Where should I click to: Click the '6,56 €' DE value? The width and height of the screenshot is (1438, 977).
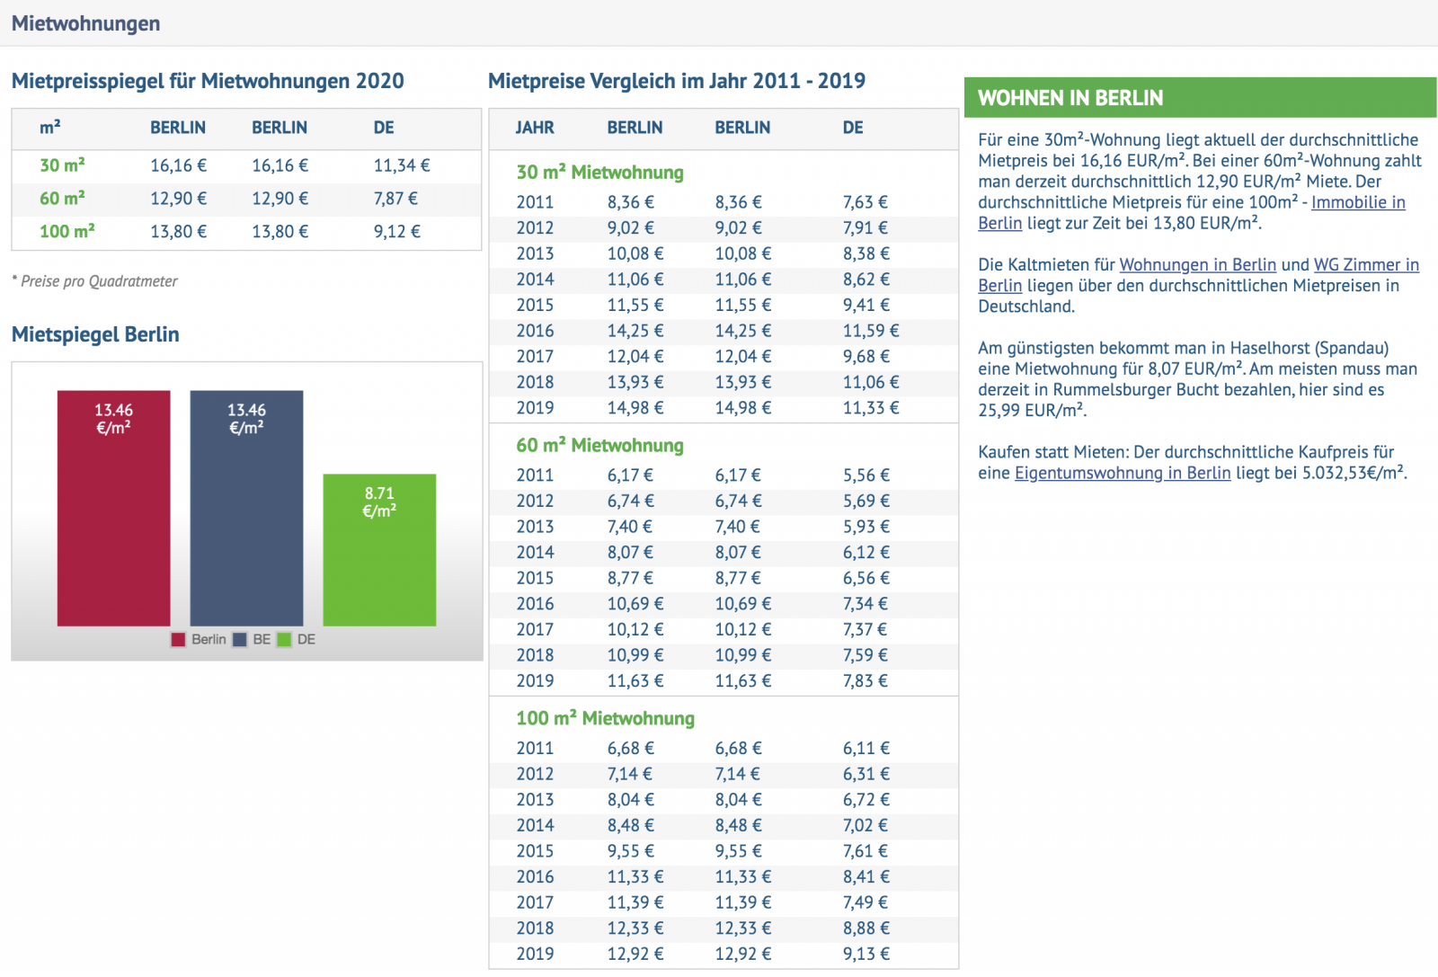click(x=866, y=579)
